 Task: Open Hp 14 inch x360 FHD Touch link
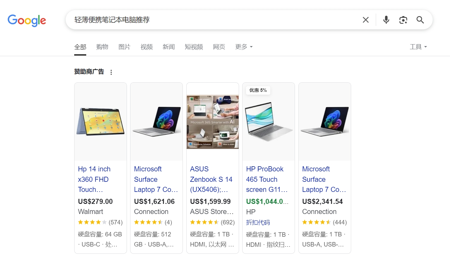click(x=94, y=179)
